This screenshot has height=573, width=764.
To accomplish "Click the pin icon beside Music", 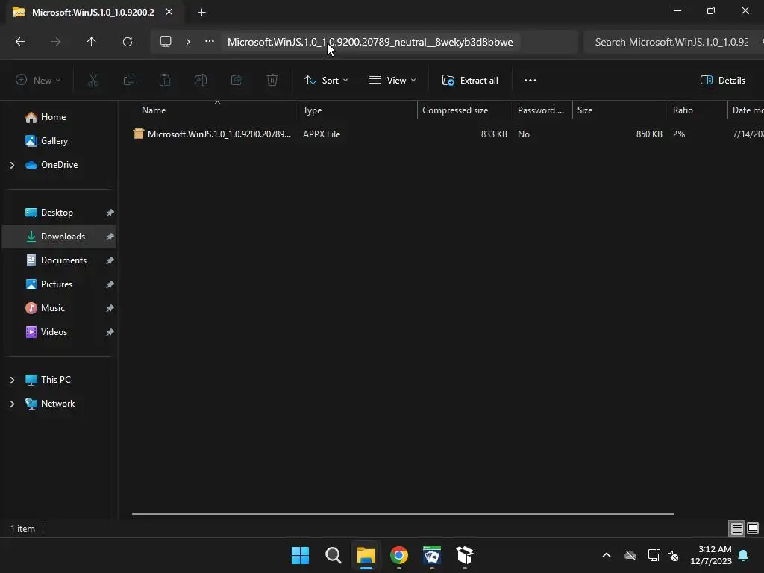I will [110, 308].
